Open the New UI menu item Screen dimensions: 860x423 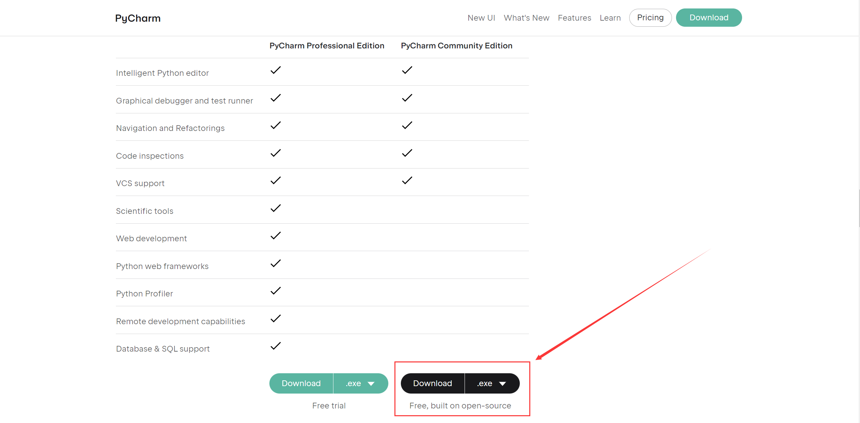click(481, 18)
